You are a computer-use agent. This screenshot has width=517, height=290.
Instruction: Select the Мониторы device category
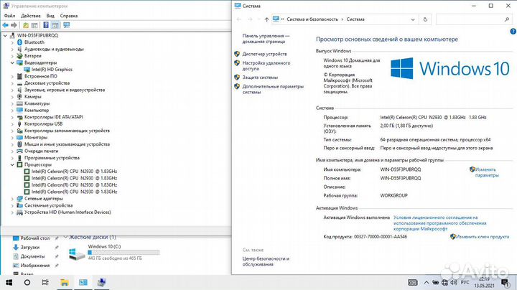(x=36, y=137)
